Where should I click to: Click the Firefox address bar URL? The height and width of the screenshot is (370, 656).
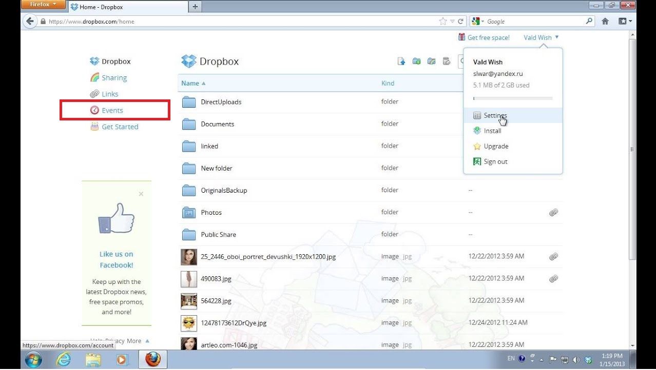(x=91, y=22)
